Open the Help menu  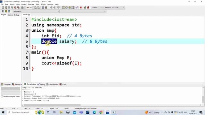click(x=57, y=4)
